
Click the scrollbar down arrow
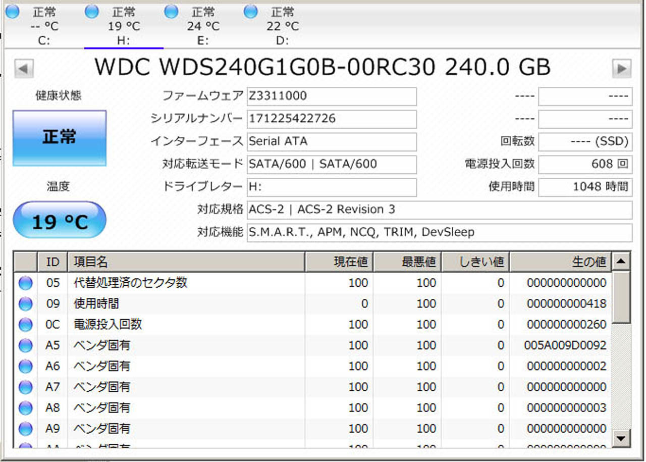(x=621, y=438)
